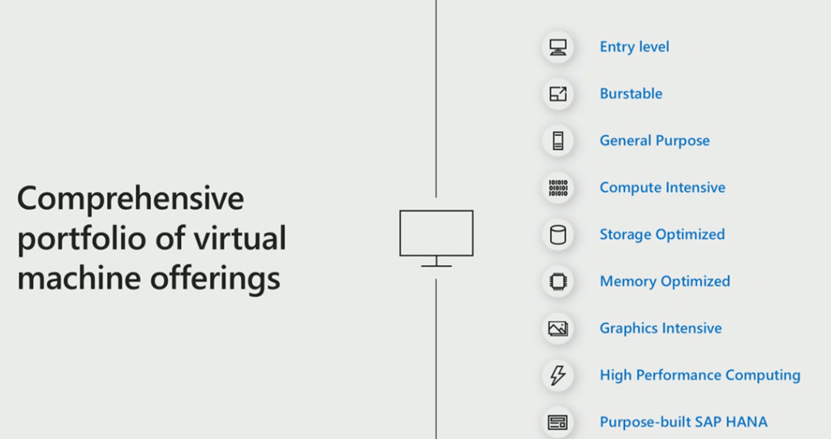Click the Comprehensive portfolio heading text

(152, 238)
